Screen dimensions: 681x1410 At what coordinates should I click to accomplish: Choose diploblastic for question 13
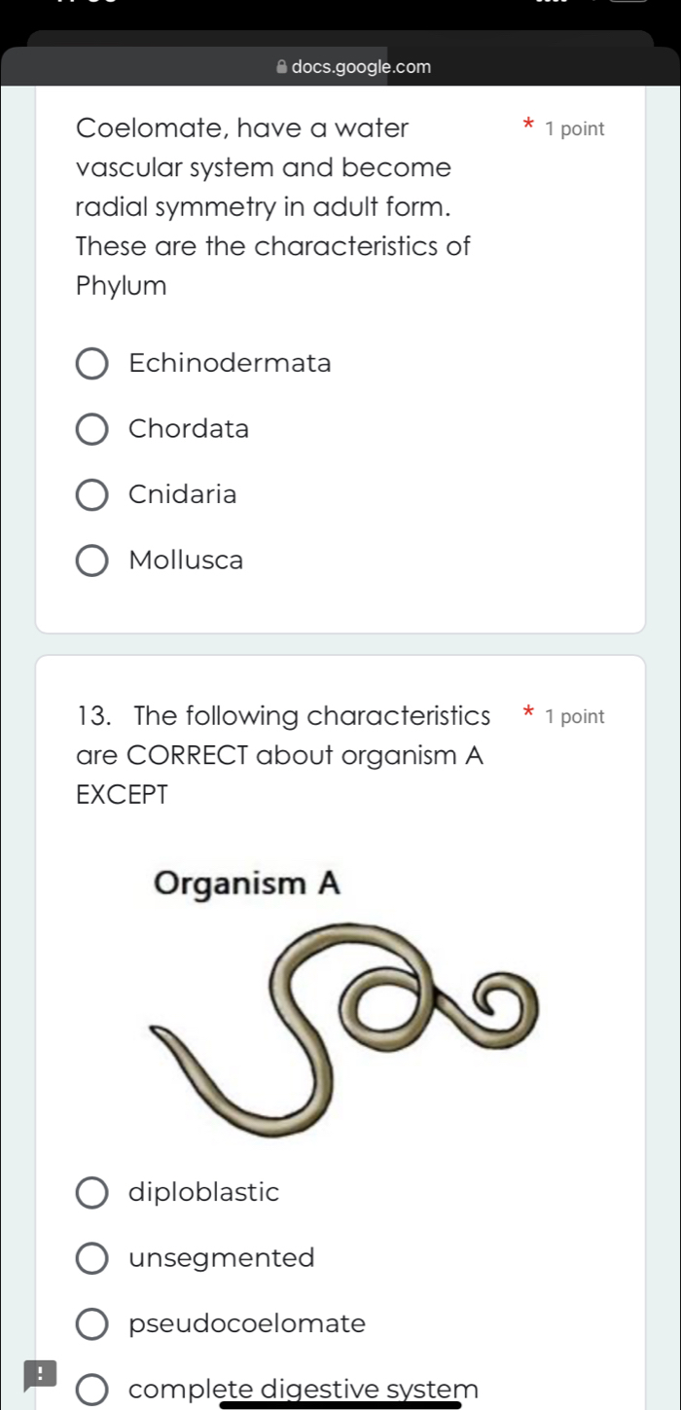click(x=92, y=1193)
